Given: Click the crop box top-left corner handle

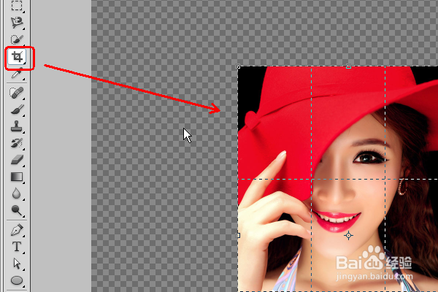Looking at the screenshot, I should pos(238,66).
